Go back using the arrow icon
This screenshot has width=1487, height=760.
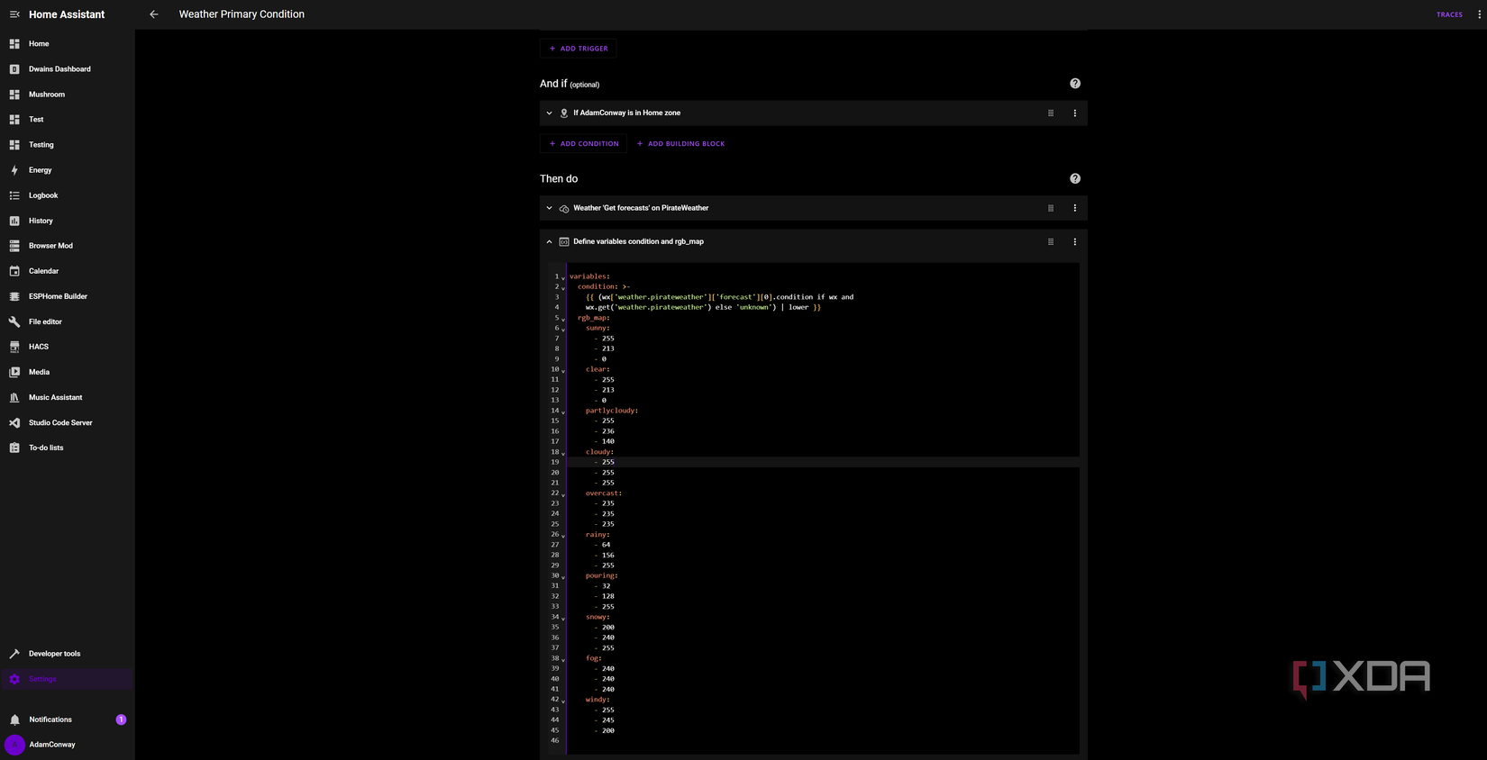pos(154,14)
